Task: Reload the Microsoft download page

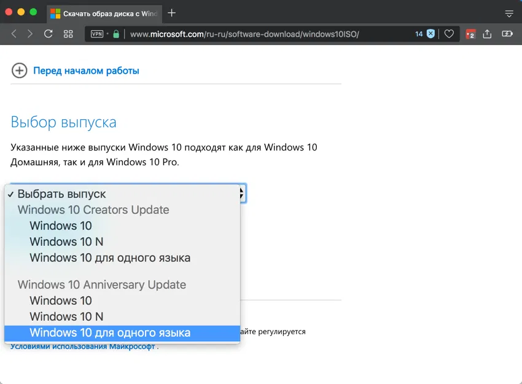Action: (48, 34)
